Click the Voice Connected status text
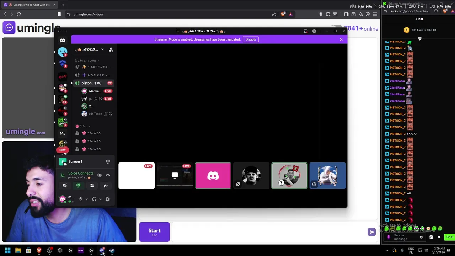Viewport: 455px width, 256px height. pyautogui.click(x=81, y=173)
